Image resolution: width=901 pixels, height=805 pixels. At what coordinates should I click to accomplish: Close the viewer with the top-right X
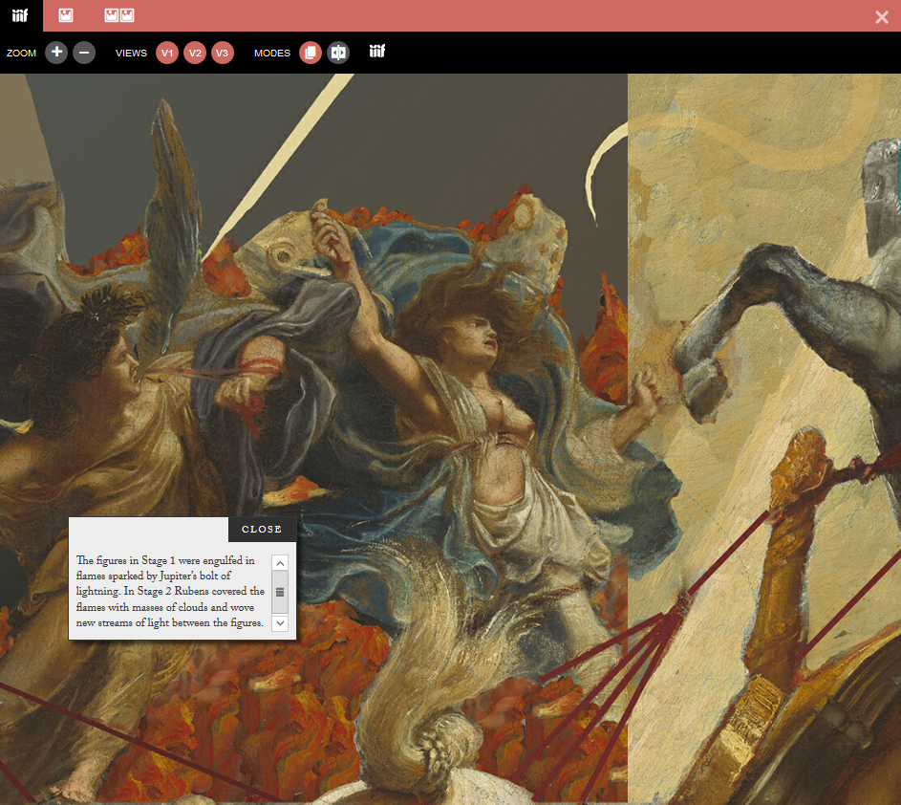pyautogui.click(x=882, y=16)
